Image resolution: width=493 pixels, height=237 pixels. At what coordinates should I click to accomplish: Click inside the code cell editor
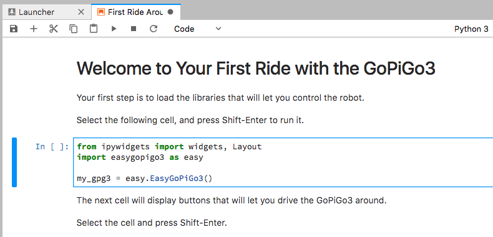283,162
